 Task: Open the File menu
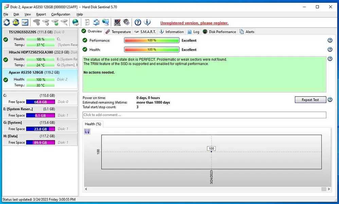click(x=6, y=14)
